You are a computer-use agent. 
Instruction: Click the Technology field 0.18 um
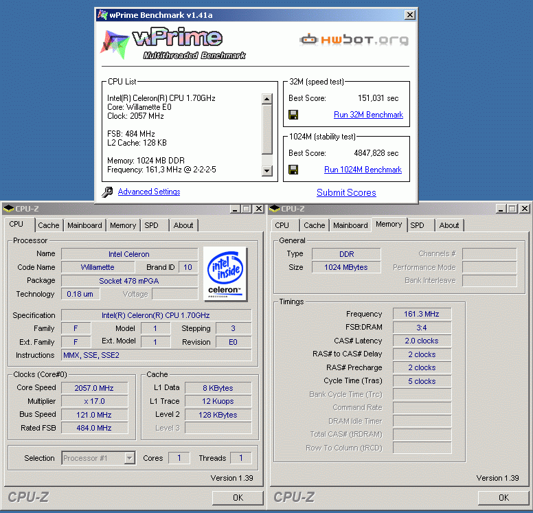point(80,294)
